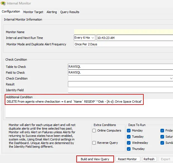The image size is (173, 163).
Task: Open the Once Per 2 Days frequency dropdown
Action: coord(124,44)
